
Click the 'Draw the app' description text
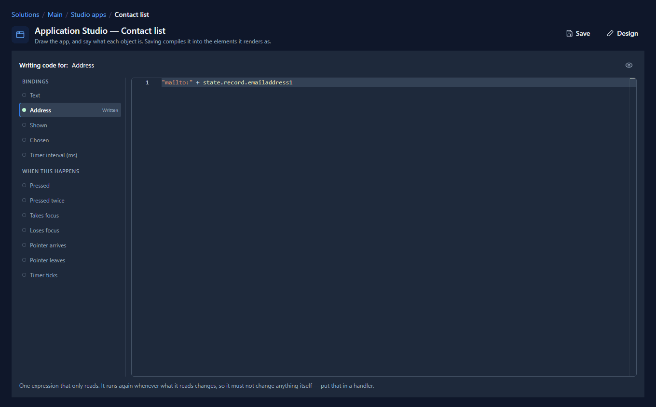tap(153, 41)
